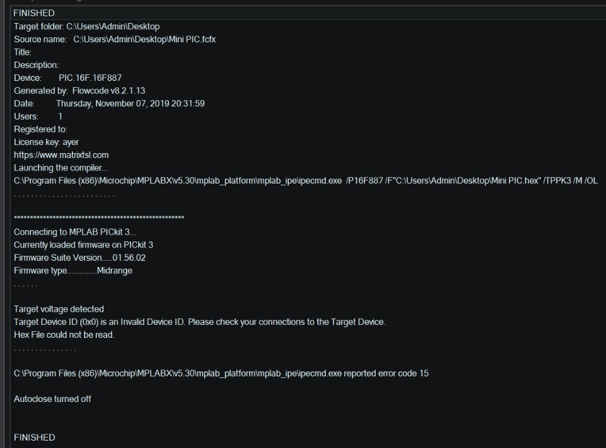Click the Launching the compiler line
Viewport: 606px width, 448px height.
coord(61,167)
